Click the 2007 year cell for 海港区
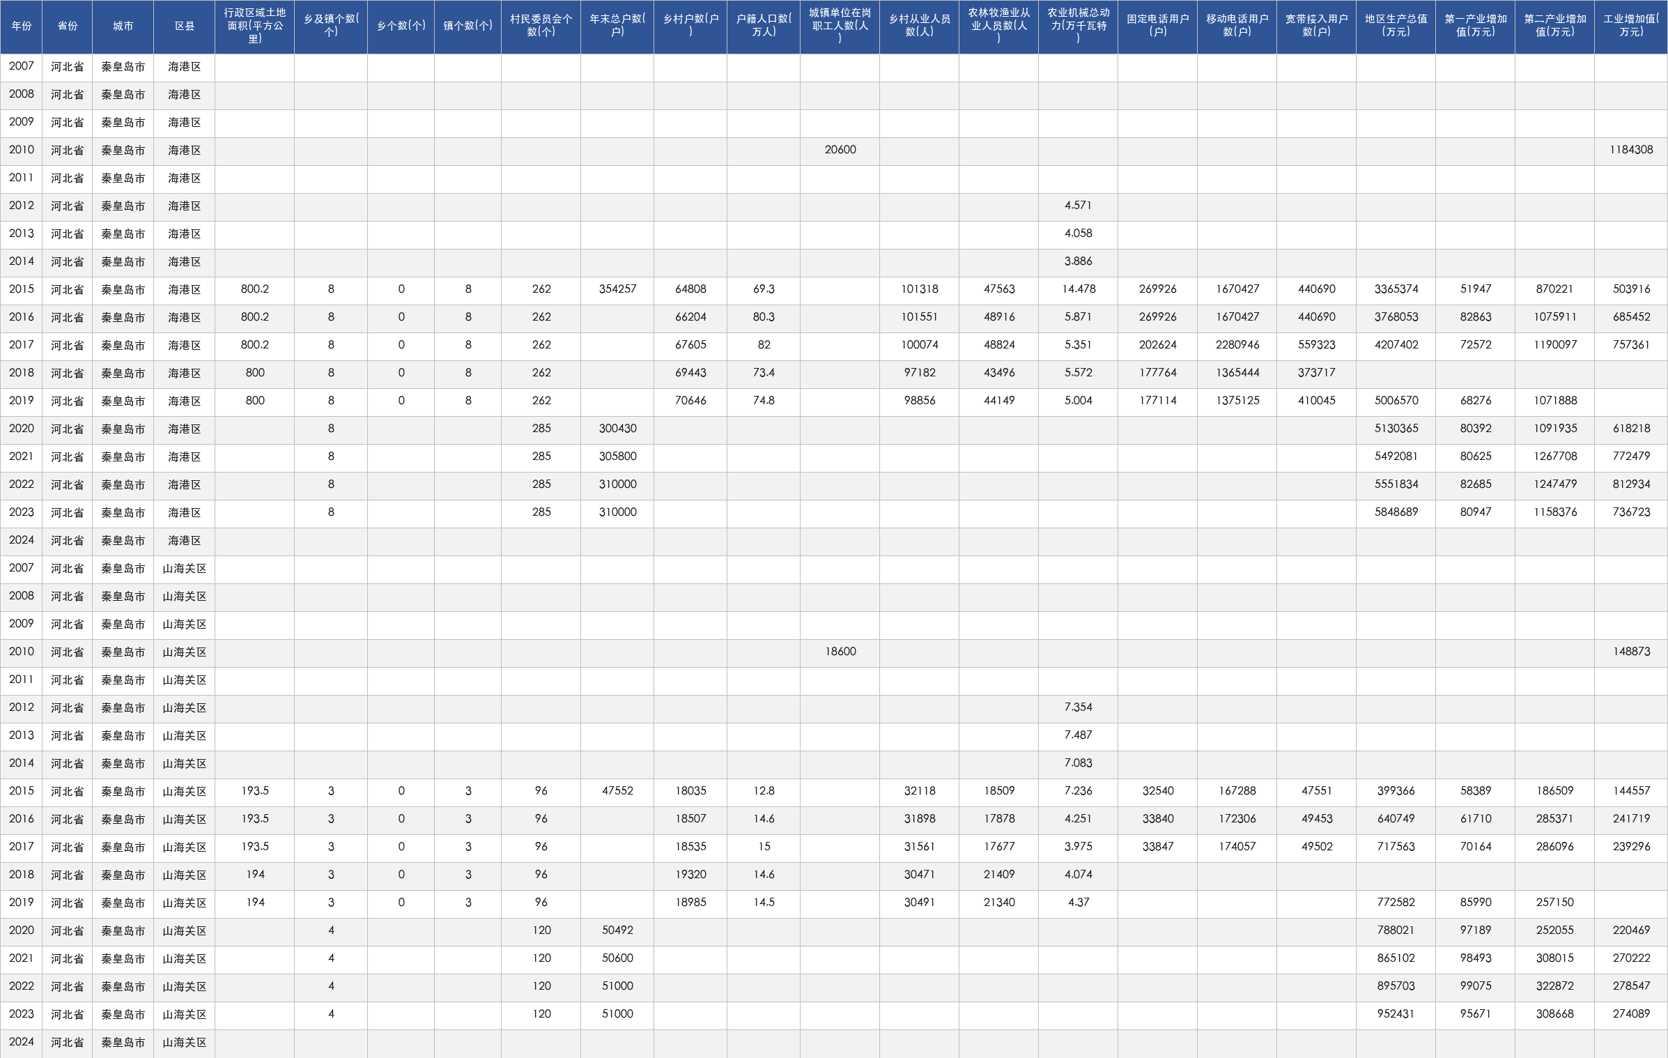The width and height of the screenshot is (1668, 1058). click(22, 66)
